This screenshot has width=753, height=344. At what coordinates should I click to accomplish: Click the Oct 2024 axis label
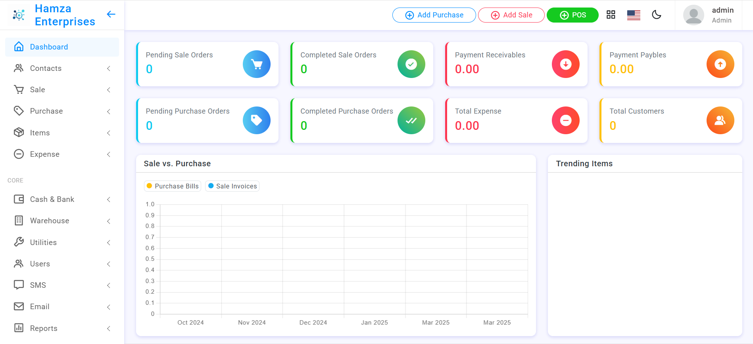click(x=191, y=323)
